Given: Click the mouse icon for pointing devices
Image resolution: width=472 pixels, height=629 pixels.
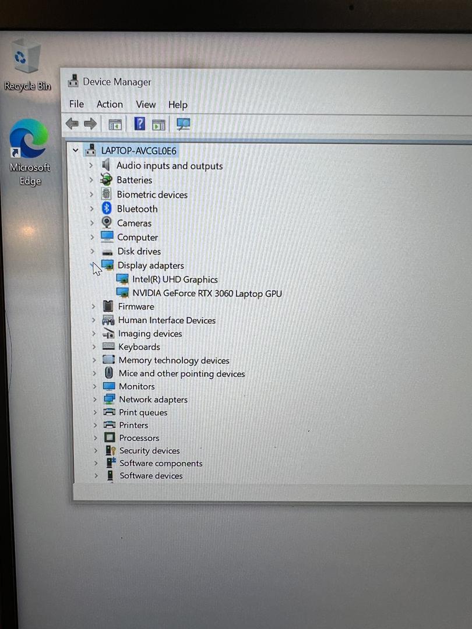Looking at the screenshot, I should (x=109, y=373).
